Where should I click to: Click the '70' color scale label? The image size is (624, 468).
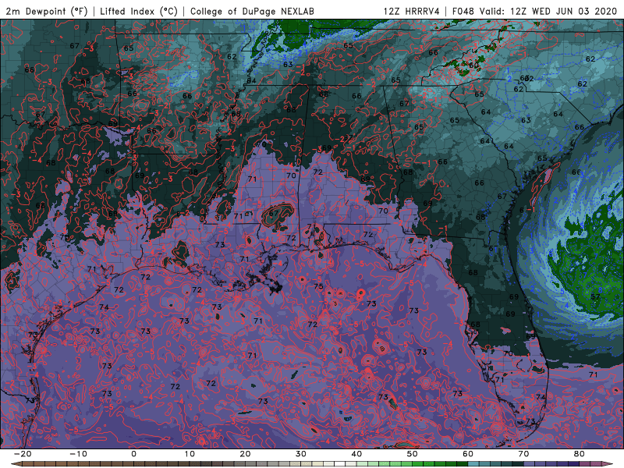tap(523, 454)
